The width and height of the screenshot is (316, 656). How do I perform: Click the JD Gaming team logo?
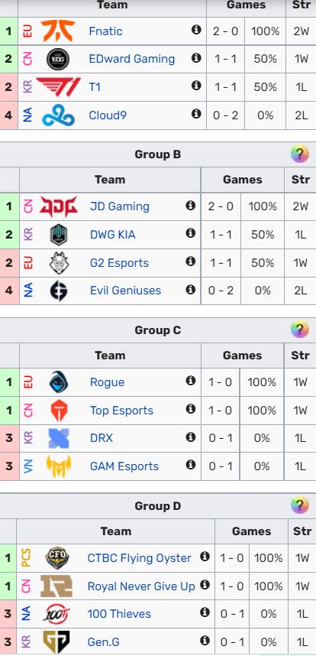59,206
